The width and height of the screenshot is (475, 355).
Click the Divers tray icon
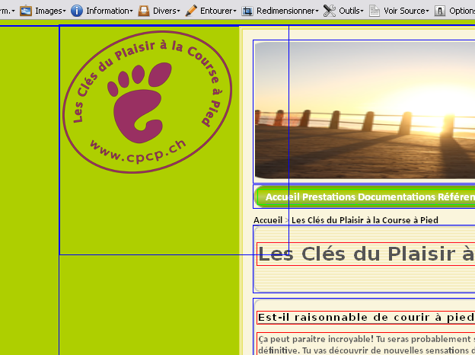pos(144,11)
